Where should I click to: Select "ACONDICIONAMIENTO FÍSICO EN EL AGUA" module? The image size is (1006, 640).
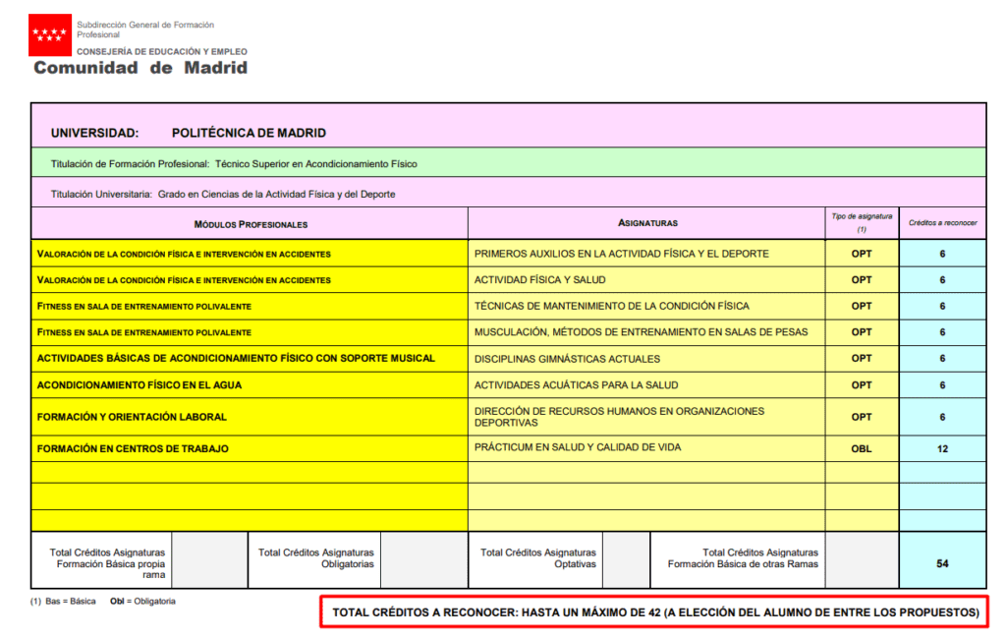(x=140, y=385)
